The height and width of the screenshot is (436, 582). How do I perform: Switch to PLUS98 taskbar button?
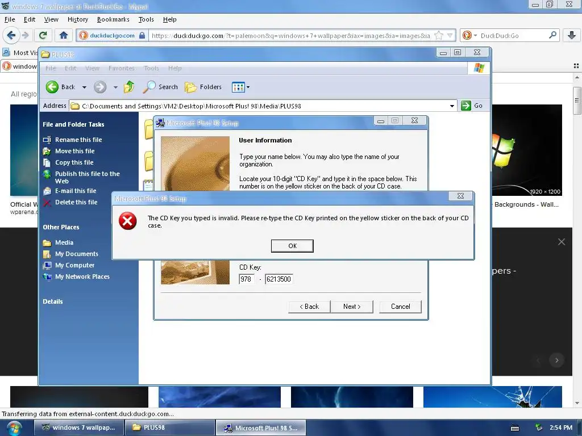(169, 427)
